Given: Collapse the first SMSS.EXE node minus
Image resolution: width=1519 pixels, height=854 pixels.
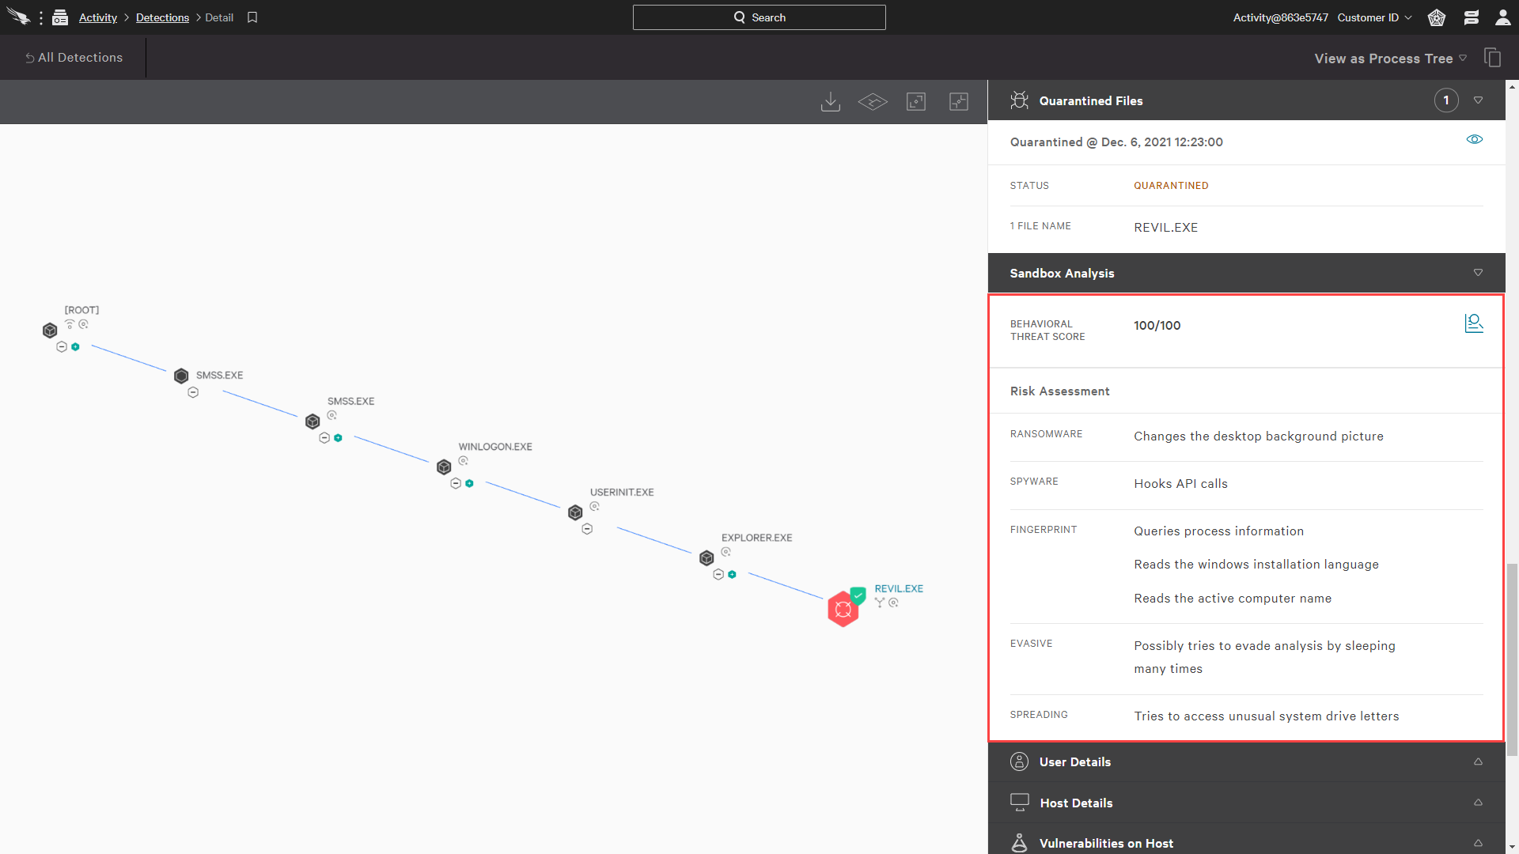Looking at the screenshot, I should point(193,392).
